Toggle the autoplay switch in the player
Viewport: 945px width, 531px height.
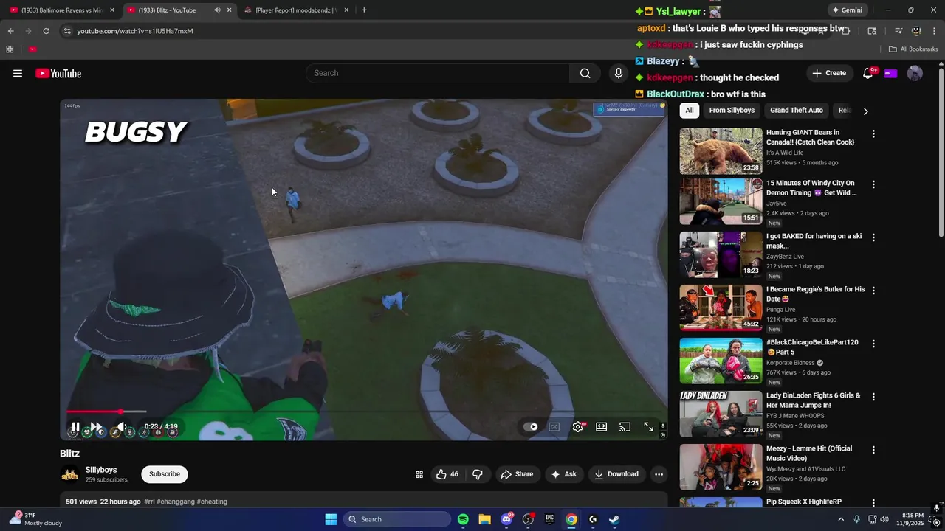[531, 427]
